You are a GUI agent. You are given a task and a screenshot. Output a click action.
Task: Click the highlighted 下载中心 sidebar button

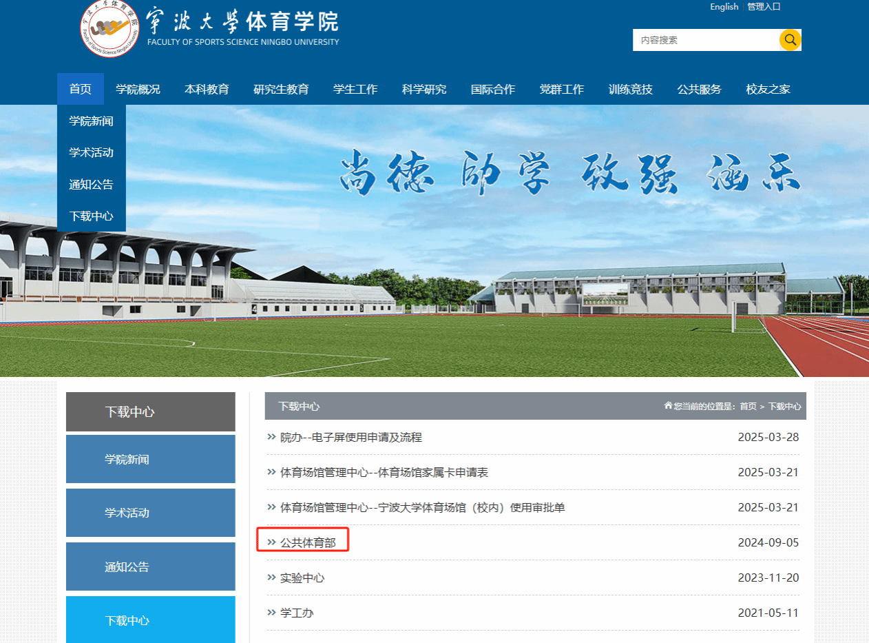click(x=150, y=620)
